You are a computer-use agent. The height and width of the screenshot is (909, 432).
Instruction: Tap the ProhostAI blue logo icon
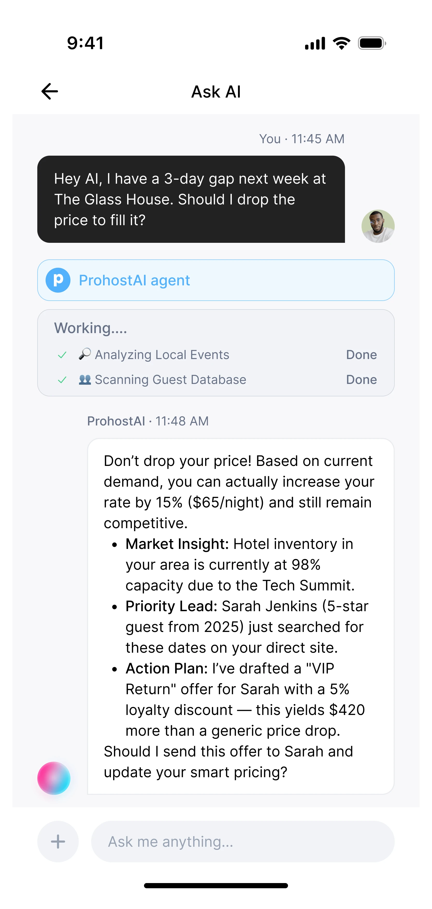(58, 280)
